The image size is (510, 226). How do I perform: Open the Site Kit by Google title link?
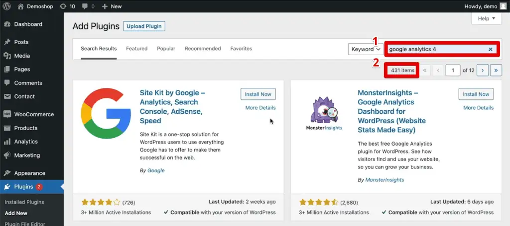(172, 107)
